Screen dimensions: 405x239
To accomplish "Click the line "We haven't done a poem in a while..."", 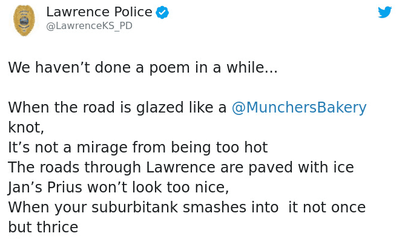I will tap(143, 68).
